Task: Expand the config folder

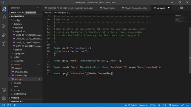Action: pyautogui.click(x=16, y=20)
